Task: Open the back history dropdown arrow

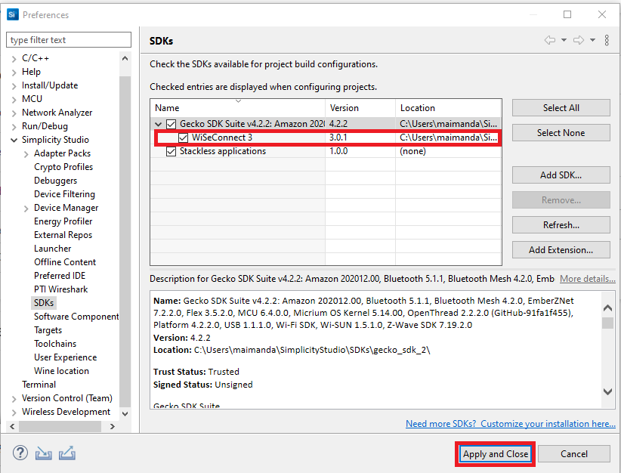Action: [x=564, y=40]
